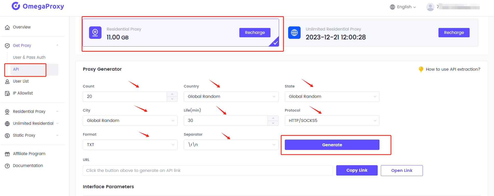Image resolution: width=494 pixels, height=196 pixels.
Task: Click the OmegaProxy logo icon
Action: coord(16,6)
